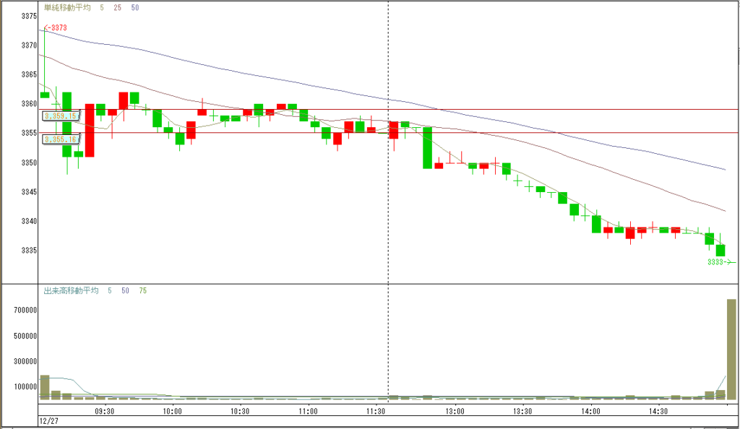Select the 5 period label beside 出来高移動平均
Screen dimensions: 740x429
(x=110, y=290)
